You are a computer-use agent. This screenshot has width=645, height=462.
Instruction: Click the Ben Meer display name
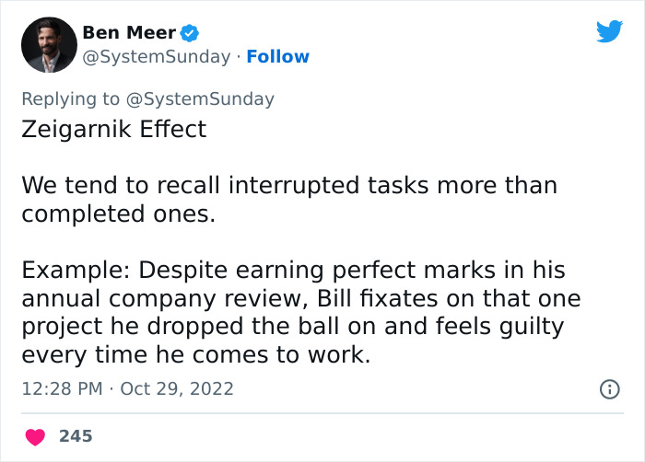(x=128, y=33)
